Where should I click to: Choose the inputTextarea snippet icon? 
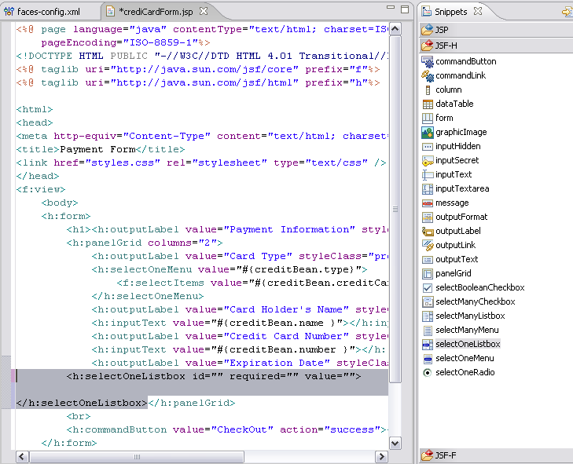point(428,188)
